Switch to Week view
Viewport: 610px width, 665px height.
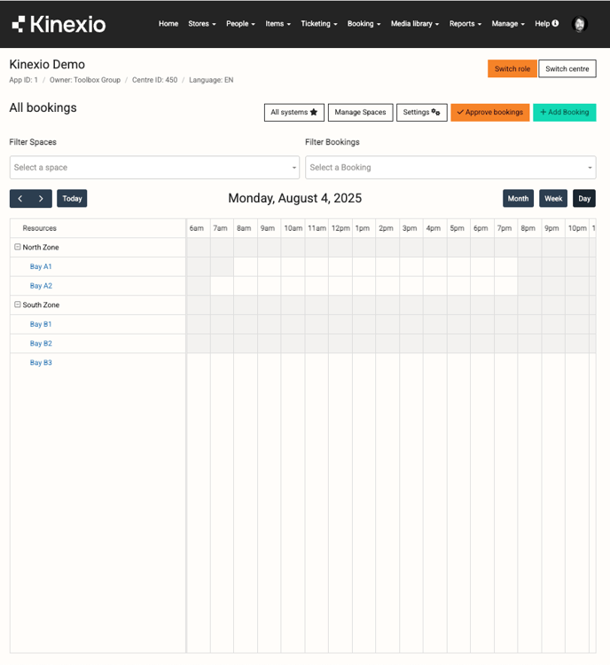tap(553, 199)
